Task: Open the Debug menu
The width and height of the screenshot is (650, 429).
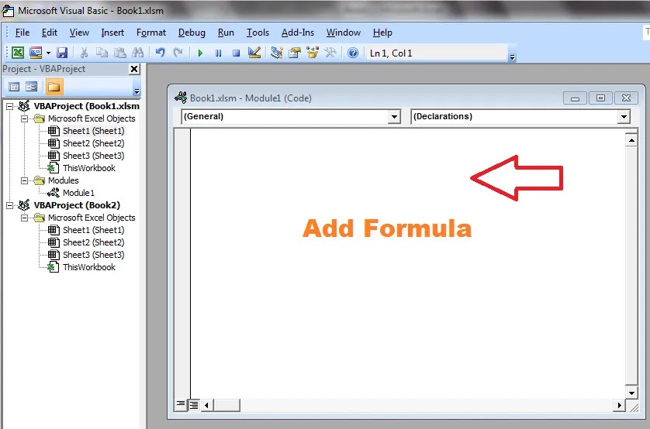Action: click(x=192, y=33)
